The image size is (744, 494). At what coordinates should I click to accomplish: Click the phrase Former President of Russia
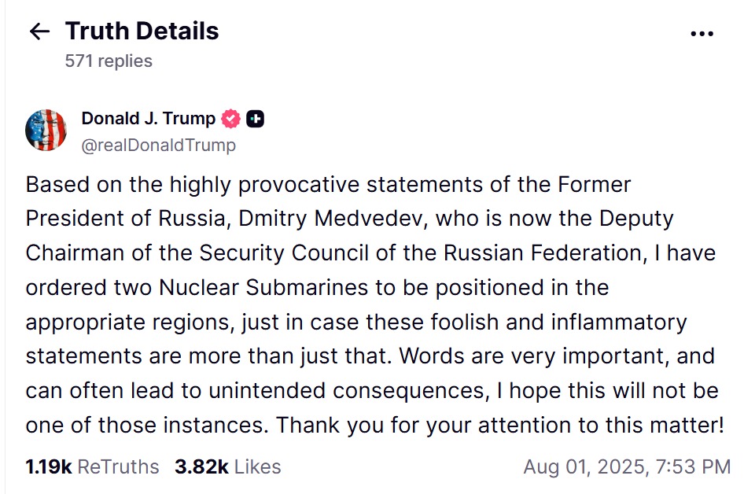point(328,201)
